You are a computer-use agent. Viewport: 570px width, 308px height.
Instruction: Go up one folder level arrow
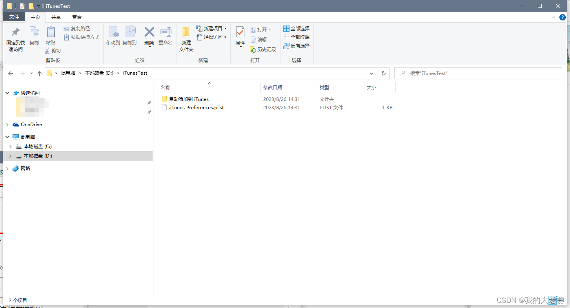(x=40, y=73)
